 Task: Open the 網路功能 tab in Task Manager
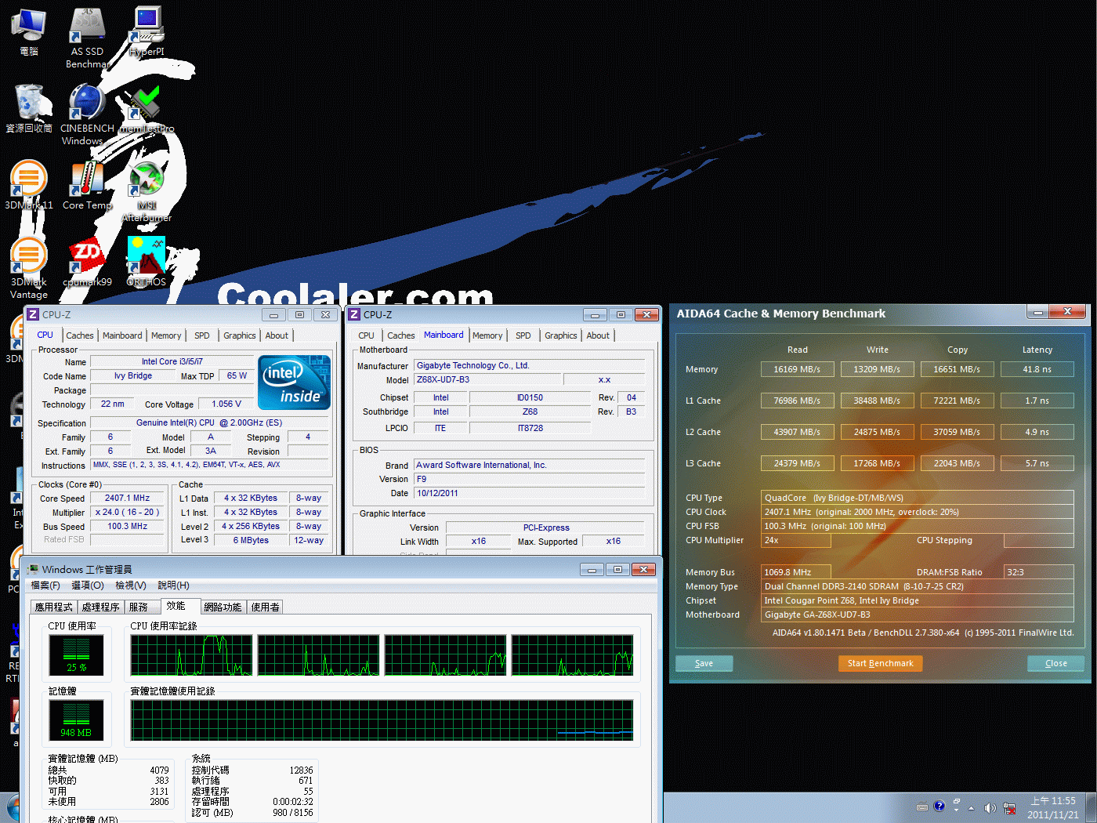223,607
